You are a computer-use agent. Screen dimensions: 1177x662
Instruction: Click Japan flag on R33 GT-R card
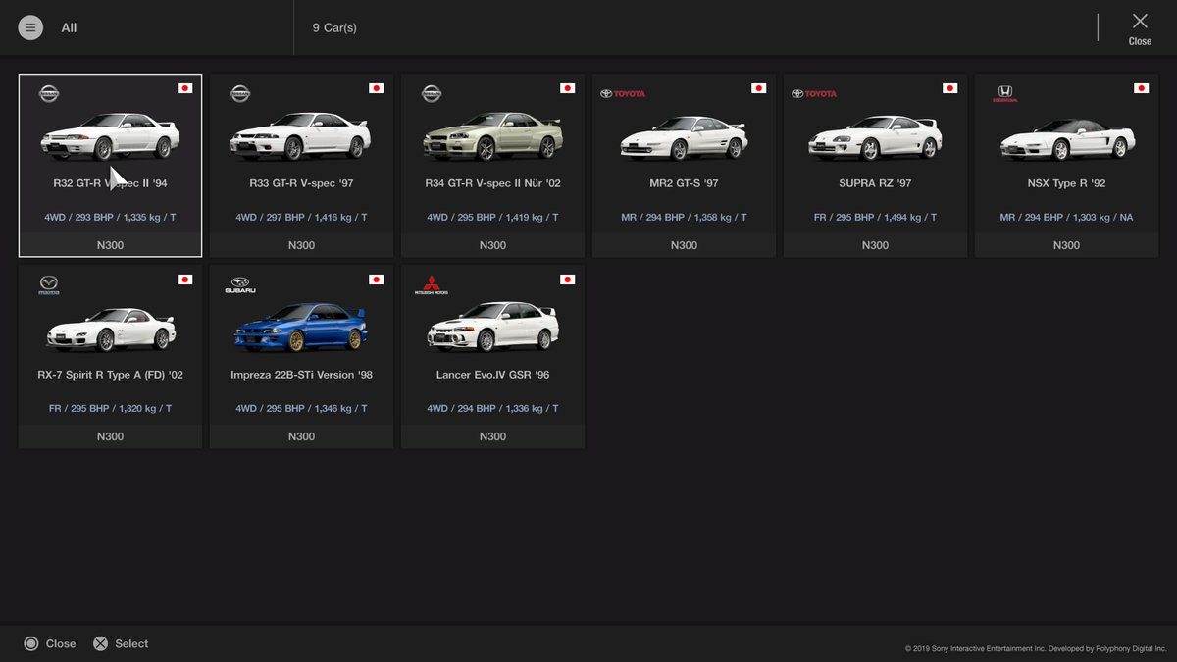click(x=376, y=88)
